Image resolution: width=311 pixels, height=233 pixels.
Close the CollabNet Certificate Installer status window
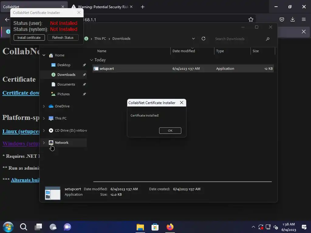[79, 12]
